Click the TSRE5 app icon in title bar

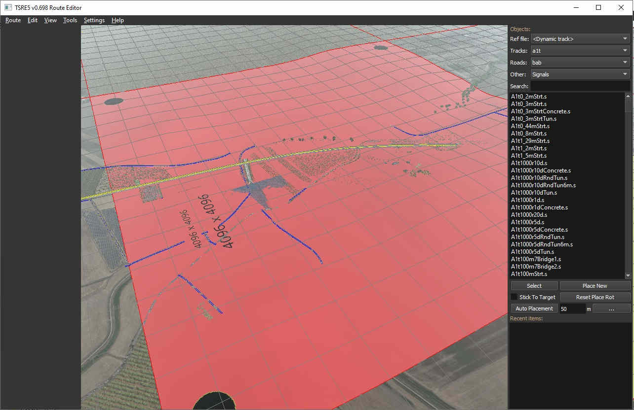(8, 7)
